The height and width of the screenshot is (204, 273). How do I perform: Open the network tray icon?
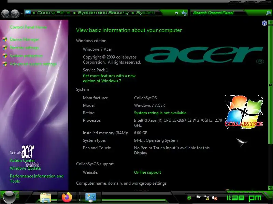pyautogui.click(x=206, y=198)
